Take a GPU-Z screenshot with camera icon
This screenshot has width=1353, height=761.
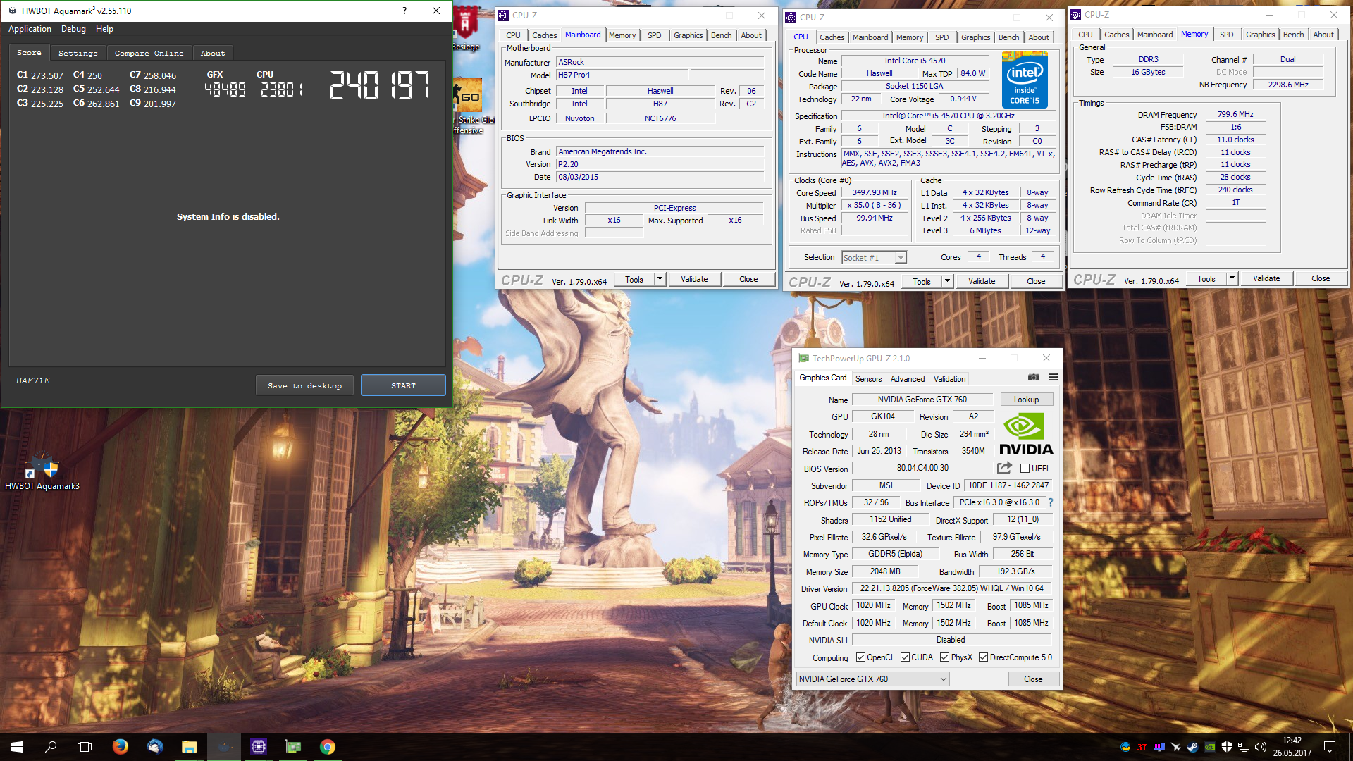[1033, 378]
